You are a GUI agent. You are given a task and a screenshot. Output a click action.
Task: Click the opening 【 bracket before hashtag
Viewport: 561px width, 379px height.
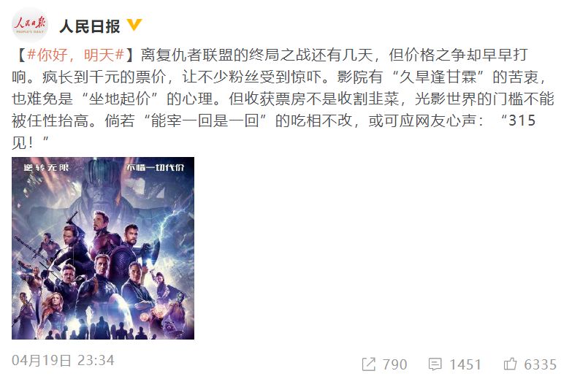(19, 55)
